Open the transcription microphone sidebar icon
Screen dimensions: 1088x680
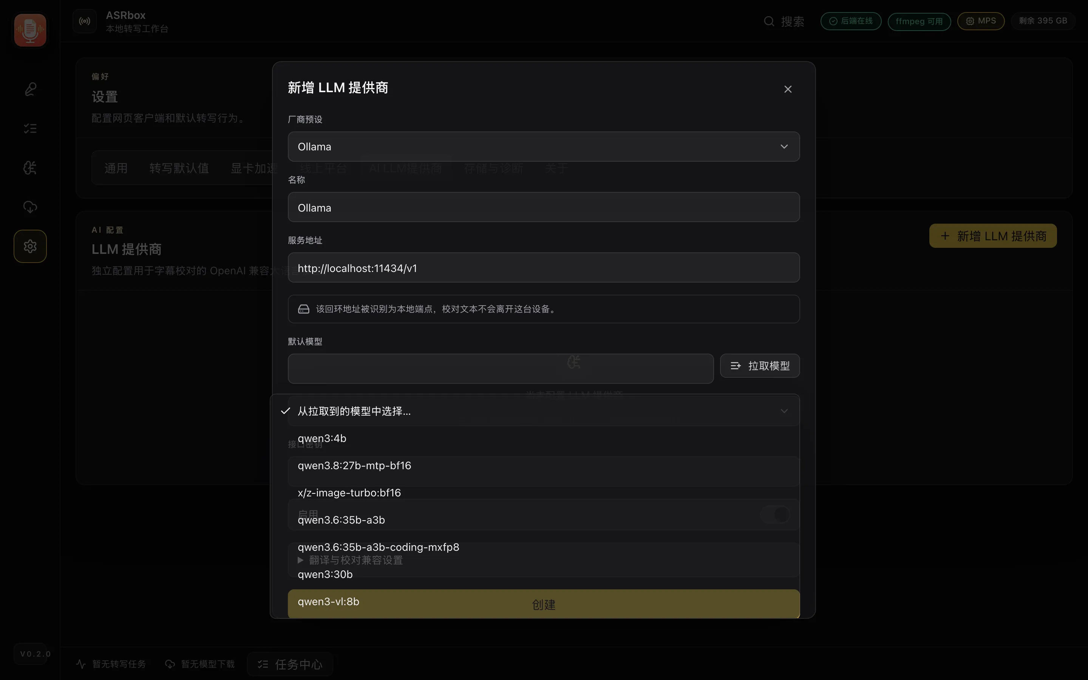pos(30,89)
